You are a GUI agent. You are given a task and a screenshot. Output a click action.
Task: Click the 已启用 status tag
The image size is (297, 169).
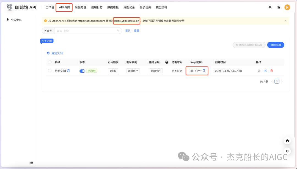click(92, 71)
